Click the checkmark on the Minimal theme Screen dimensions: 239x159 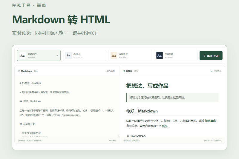[57, 55]
